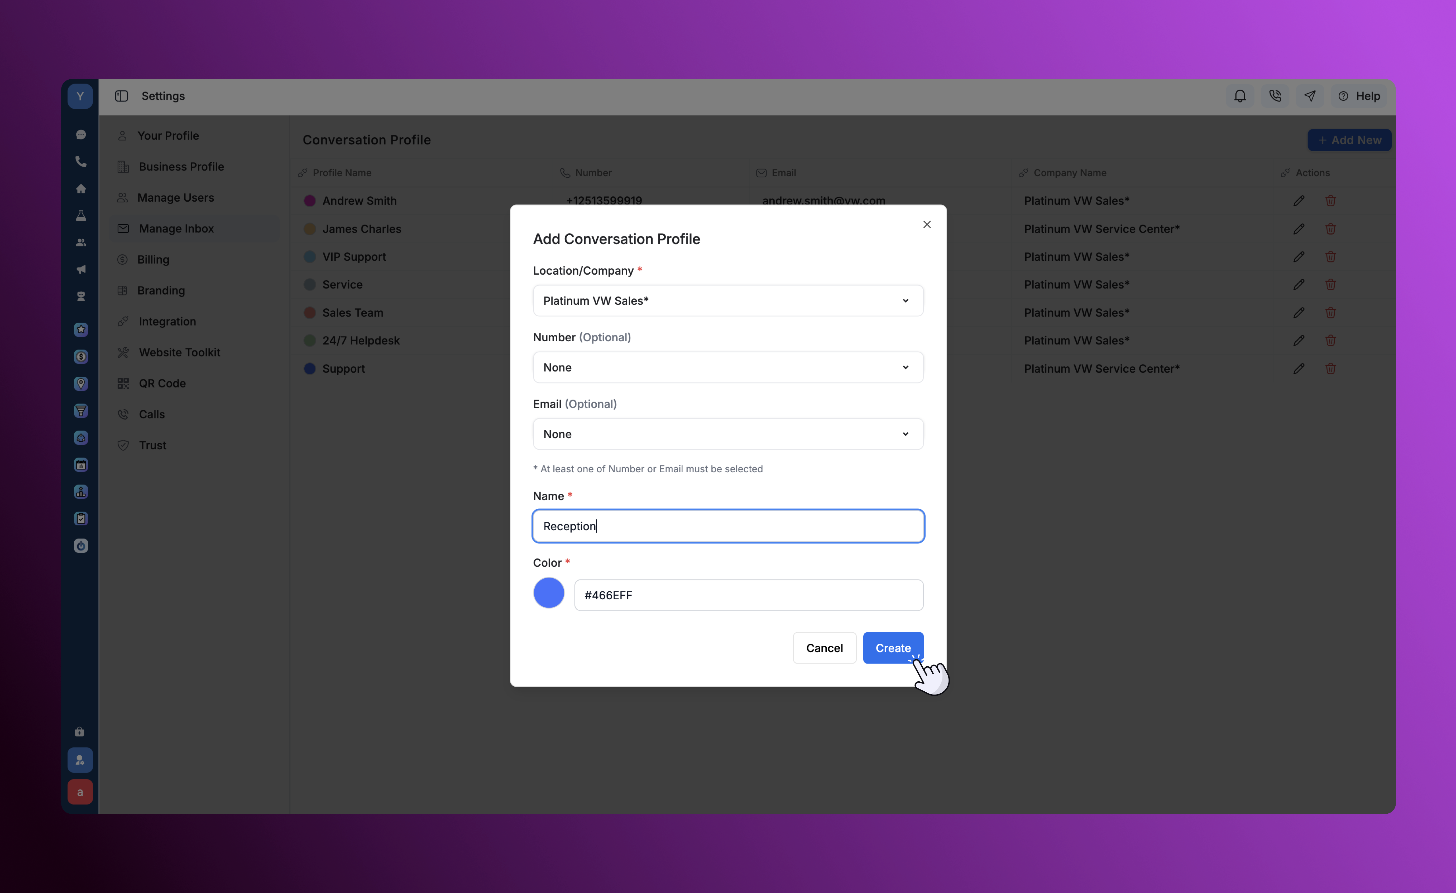Expand the Location/Company dropdown

click(727, 301)
